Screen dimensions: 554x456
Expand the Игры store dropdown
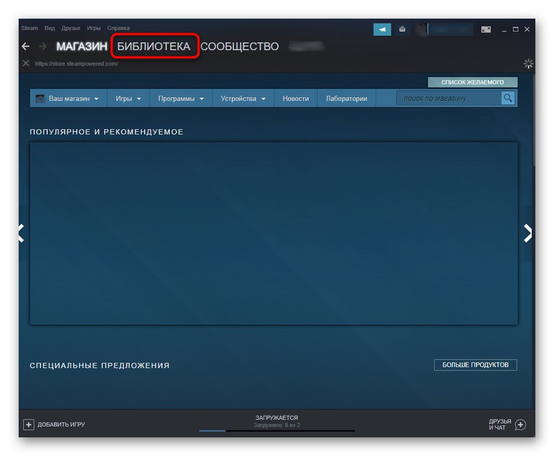click(x=128, y=98)
